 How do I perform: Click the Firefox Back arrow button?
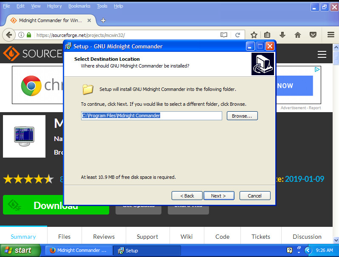coord(9,35)
